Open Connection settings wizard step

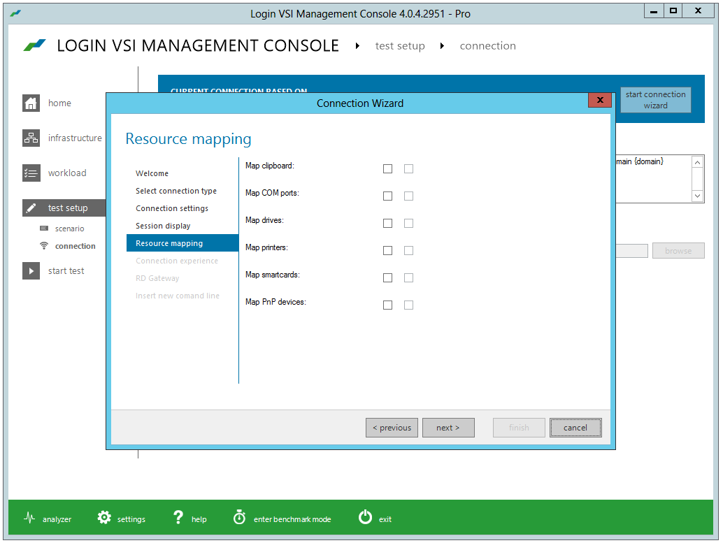pyautogui.click(x=172, y=208)
